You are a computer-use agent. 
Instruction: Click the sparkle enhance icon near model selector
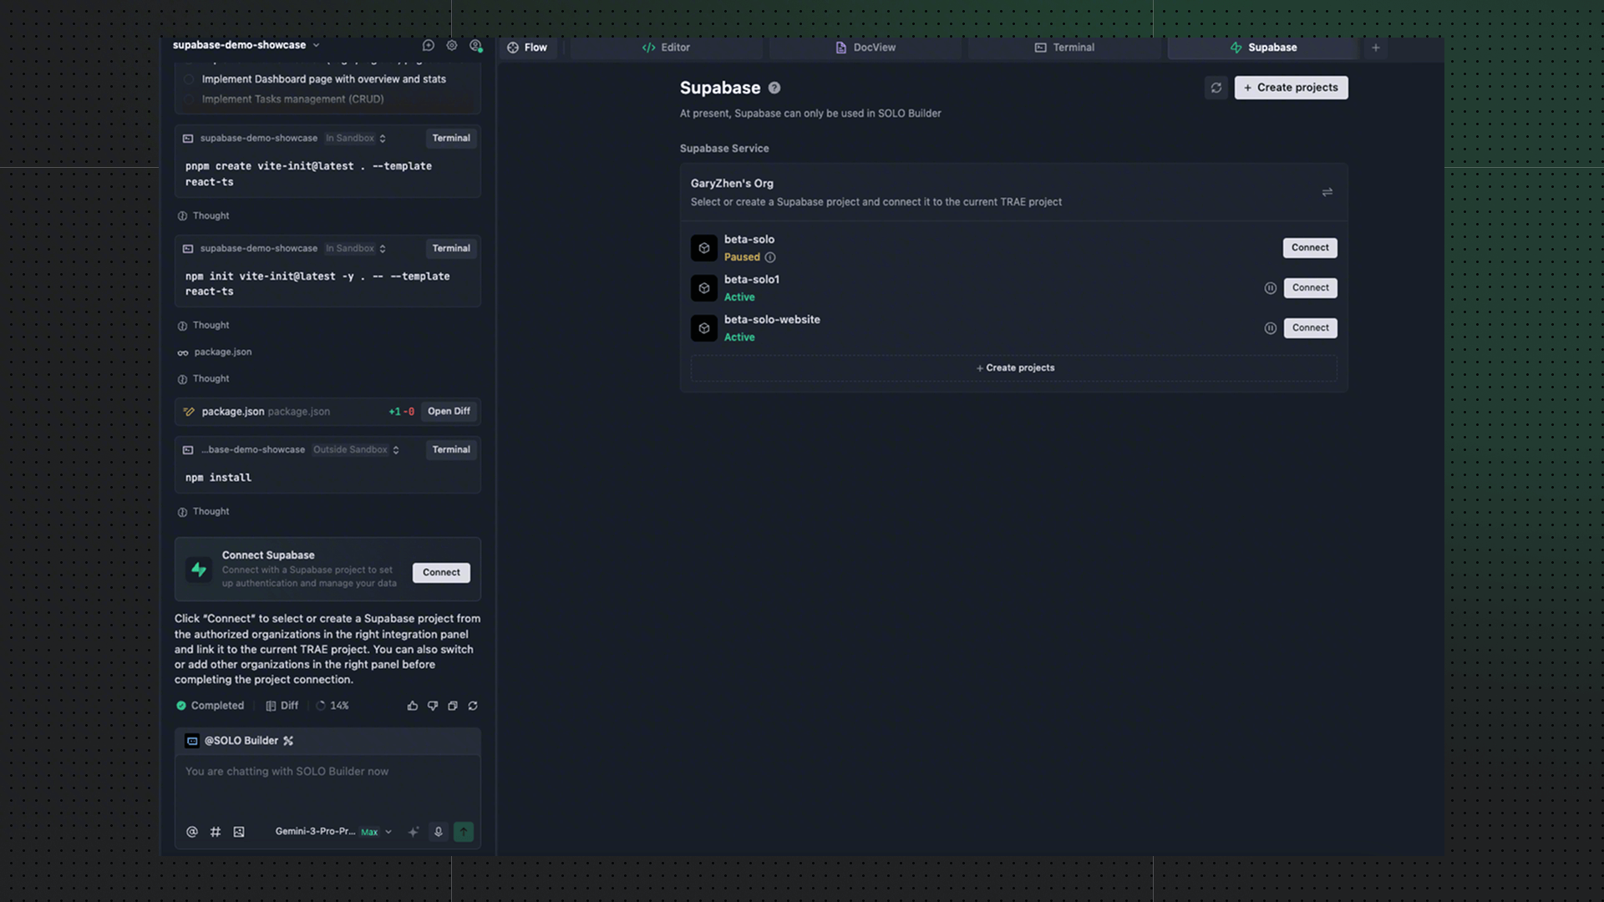click(413, 832)
